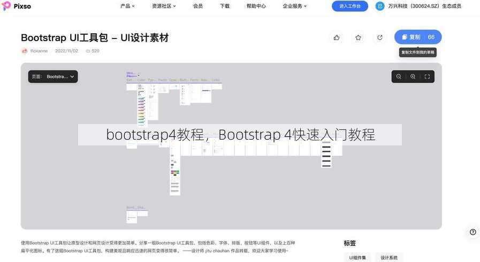Like the design with thumbs-up icon
This screenshot has height=262, width=480.
(337, 37)
